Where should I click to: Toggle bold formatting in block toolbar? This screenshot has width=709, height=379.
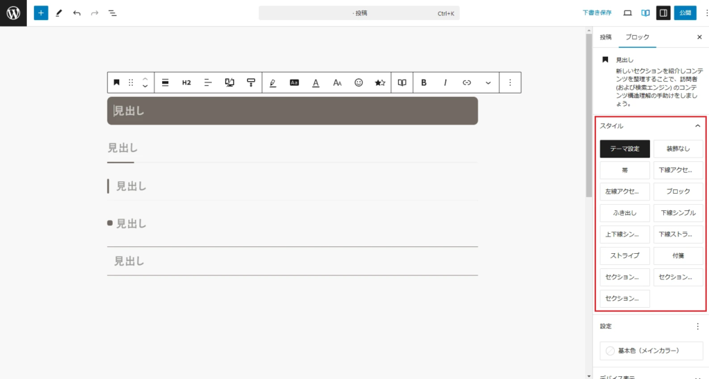[424, 82]
